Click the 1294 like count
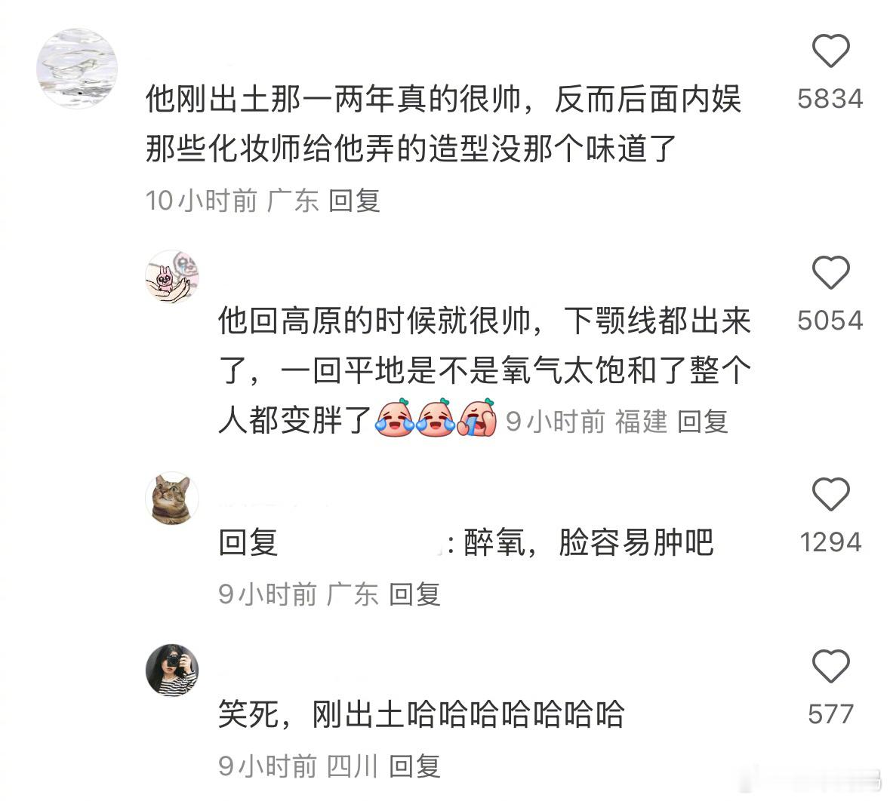The image size is (890, 801). tap(830, 542)
